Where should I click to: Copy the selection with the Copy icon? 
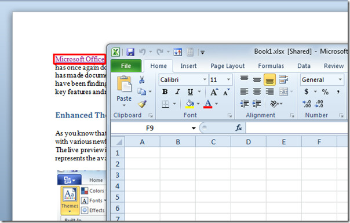[x=142, y=92]
